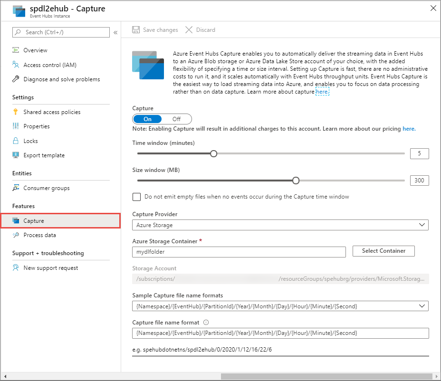Image resolution: width=441 pixels, height=381 pixels.
Task: Click the Locks padlock icon
Action: point(16,141)
